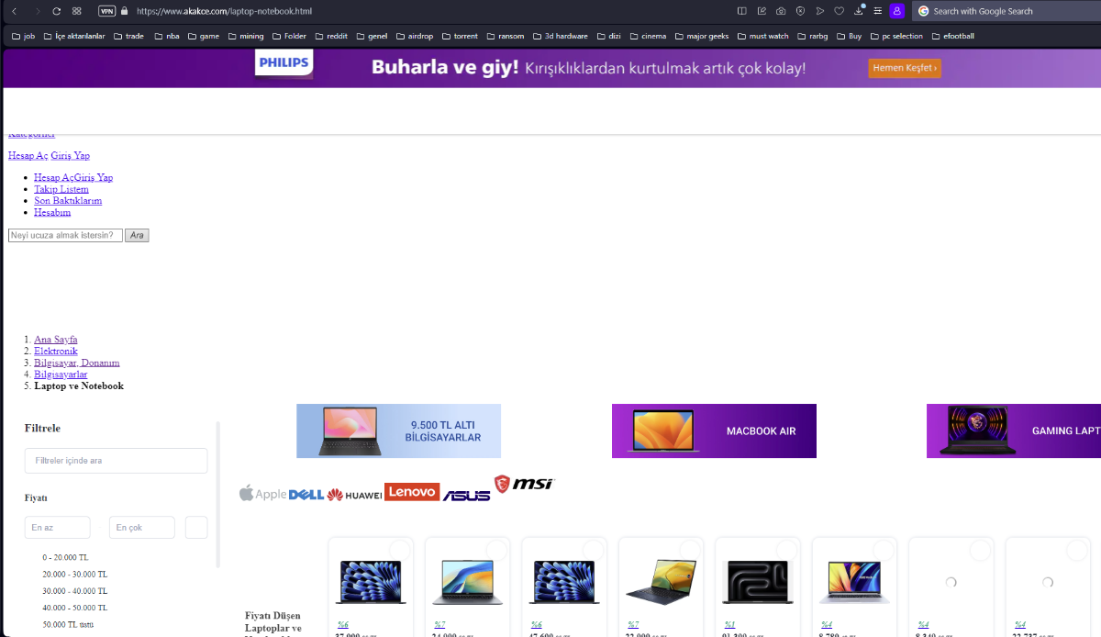The width and height of the screenshot is (1101, 637).
Task: Go to Ana Sayfa breadcrumb
Action: coord(56,340)
